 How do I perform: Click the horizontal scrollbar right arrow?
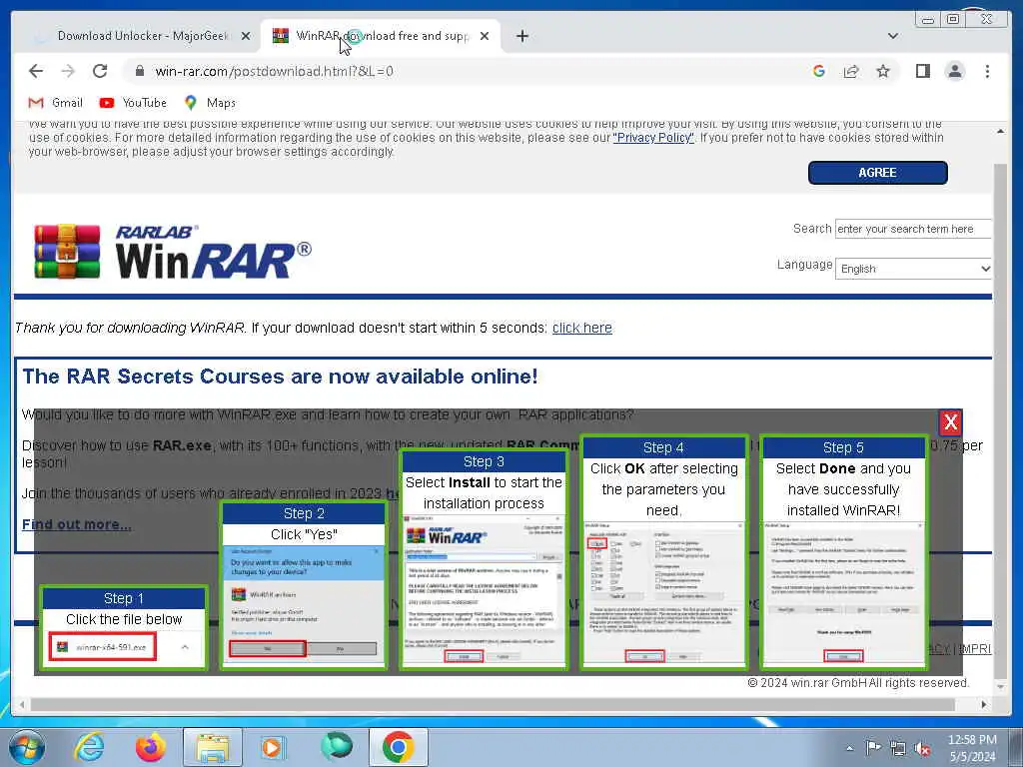pyautogui.click(x=984, y=704)
